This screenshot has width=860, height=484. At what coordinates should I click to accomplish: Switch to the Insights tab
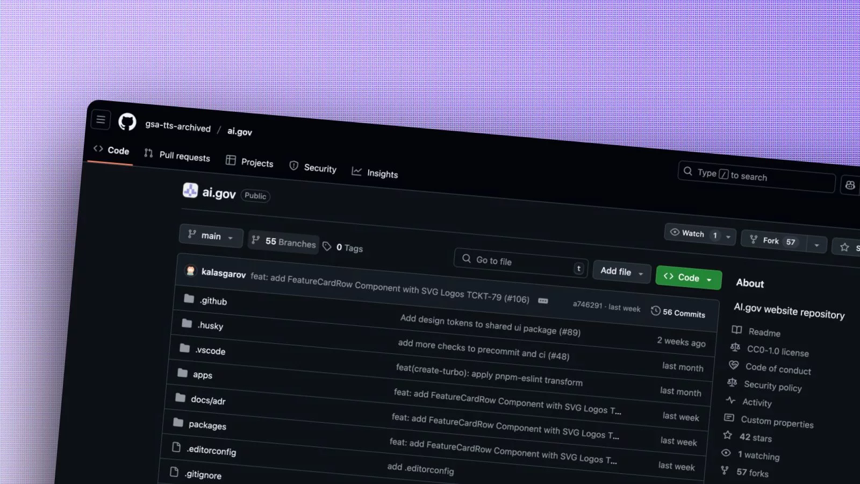click(375, 173)
